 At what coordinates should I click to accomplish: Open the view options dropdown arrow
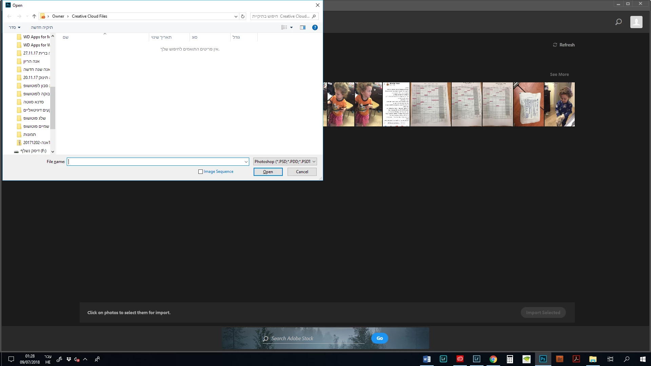click(x=291, y=27)
